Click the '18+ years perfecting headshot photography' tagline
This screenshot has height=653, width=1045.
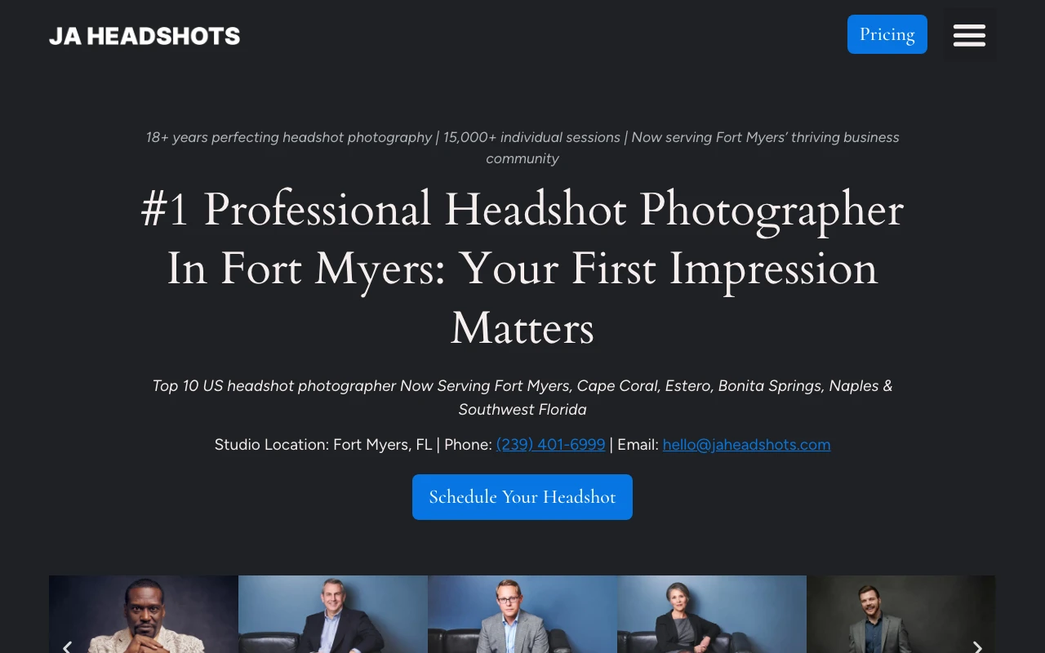tap(289, 137)
